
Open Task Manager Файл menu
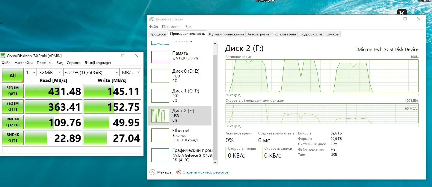coord(153,27)
